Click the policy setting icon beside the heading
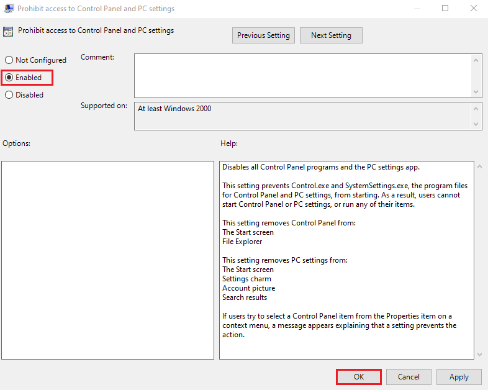 click(9, 32)
